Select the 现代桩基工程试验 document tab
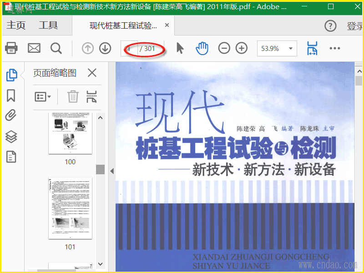The height and width of the screenshot is (273, 364). pos(123,25)
